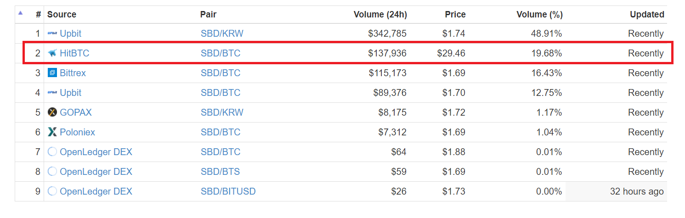
Task: Sort table by Volume (24h) column
Action: coord(380,15)
